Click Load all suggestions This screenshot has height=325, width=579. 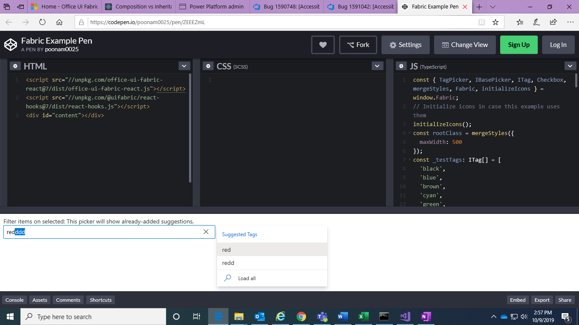(x=272, y=278)
